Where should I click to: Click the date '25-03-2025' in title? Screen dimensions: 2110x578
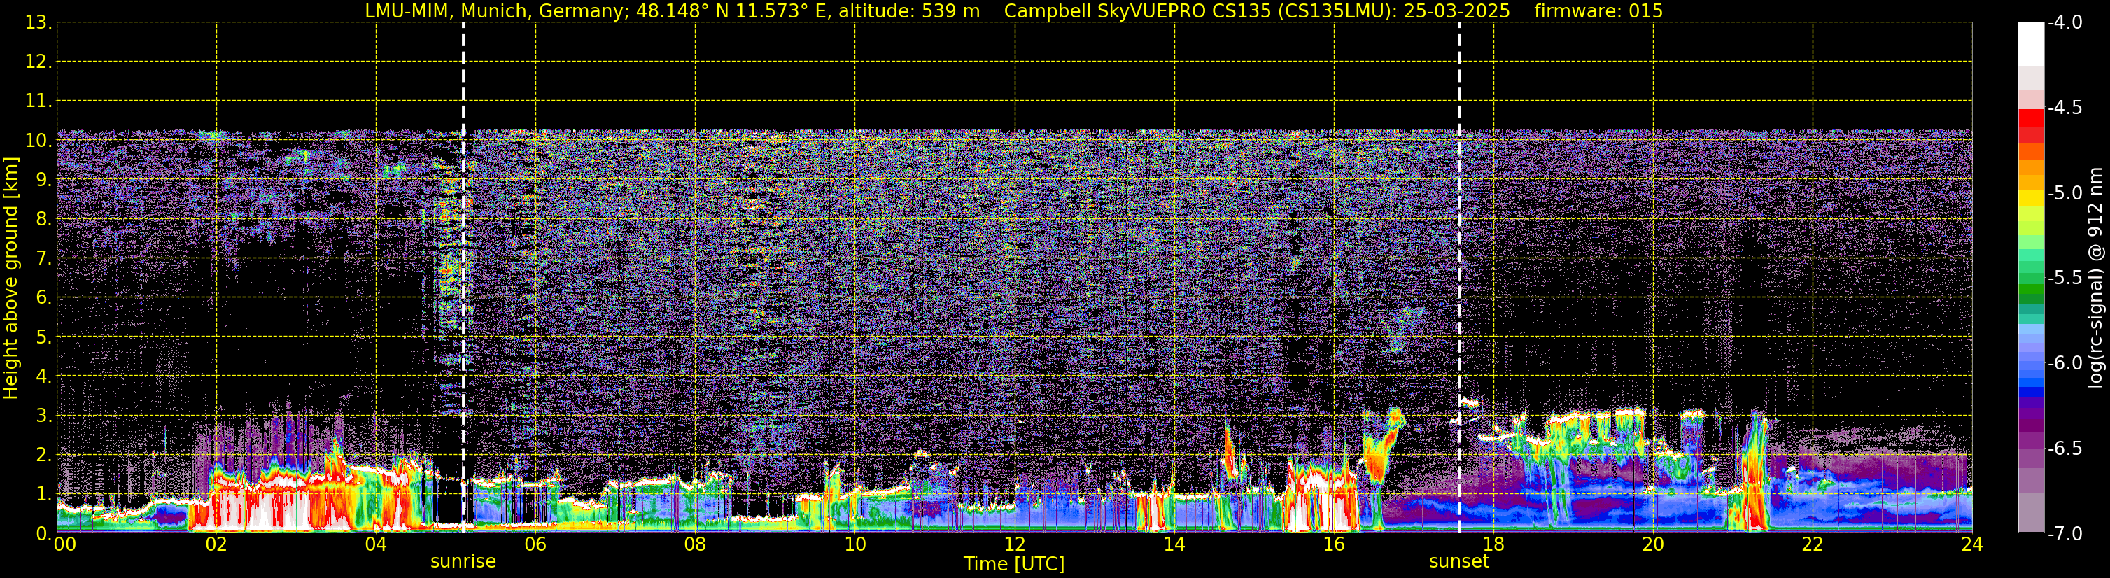1456,11
